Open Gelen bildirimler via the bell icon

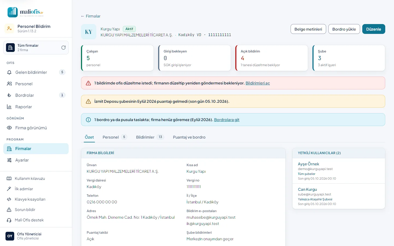[x=9, y=72]
